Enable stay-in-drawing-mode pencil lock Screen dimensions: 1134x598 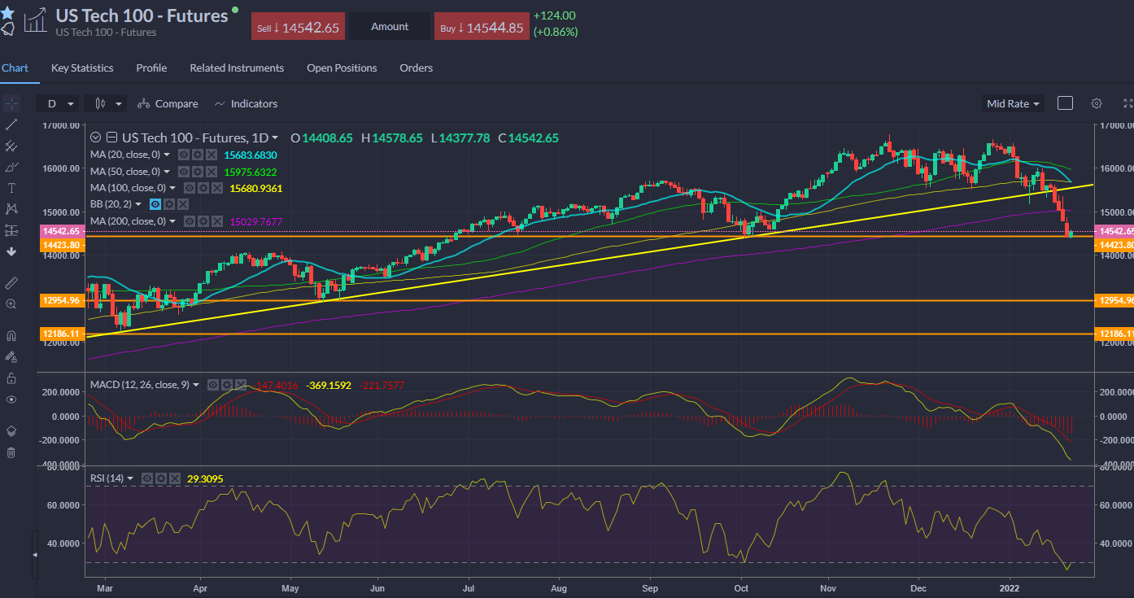point(11,356)
